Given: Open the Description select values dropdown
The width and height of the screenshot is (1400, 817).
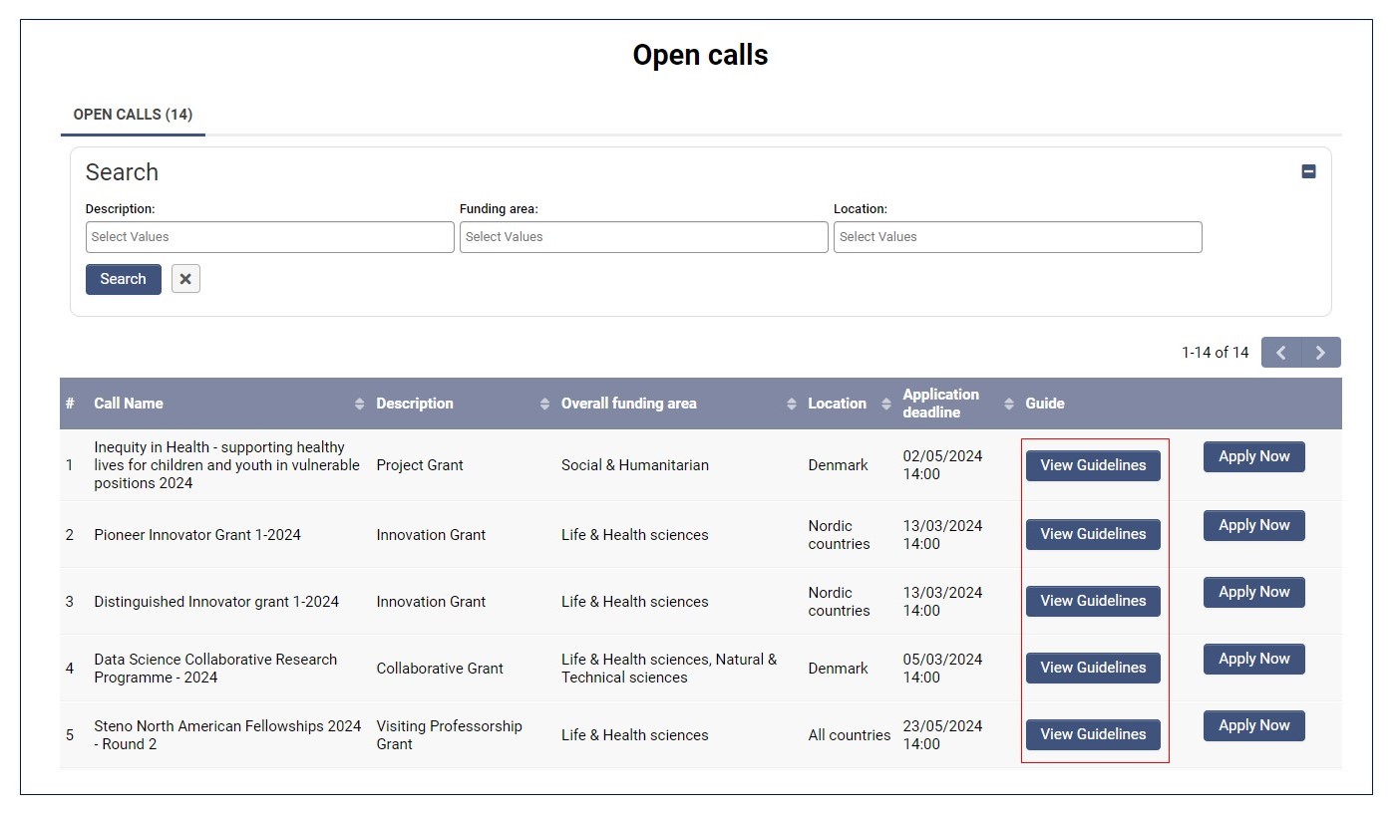Looking at the screenshot, I should (x=269, y=237).
